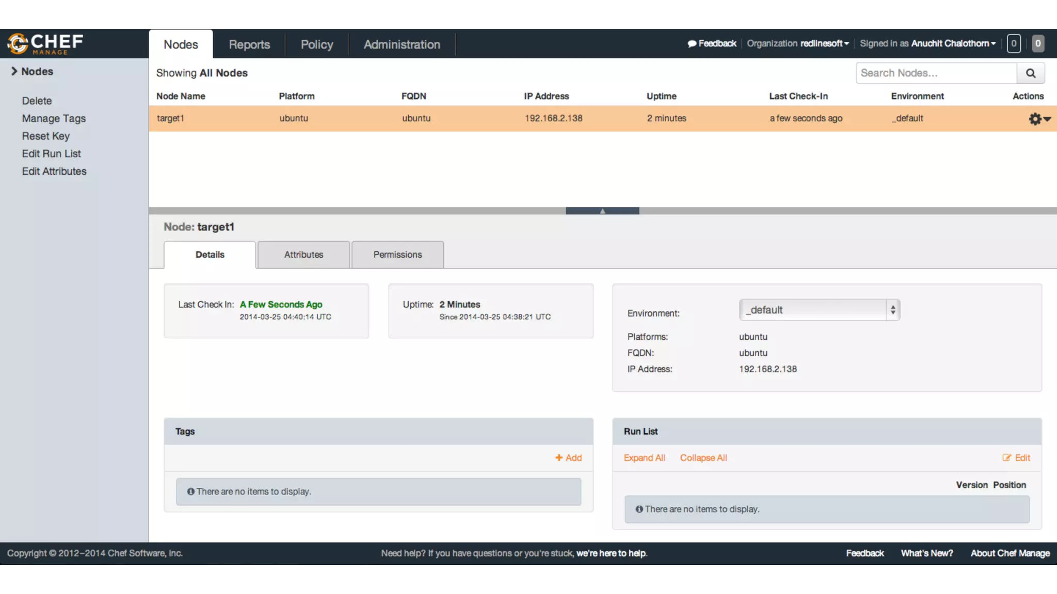Expand the Nodes sidebar chevron

tap(14, 71)
